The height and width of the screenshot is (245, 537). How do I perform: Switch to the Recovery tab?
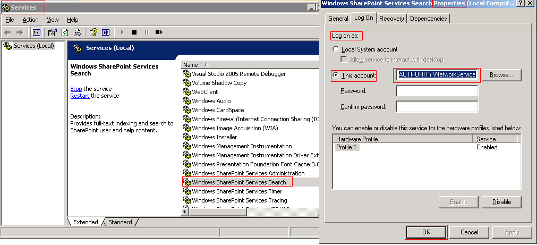click(392, 19)
